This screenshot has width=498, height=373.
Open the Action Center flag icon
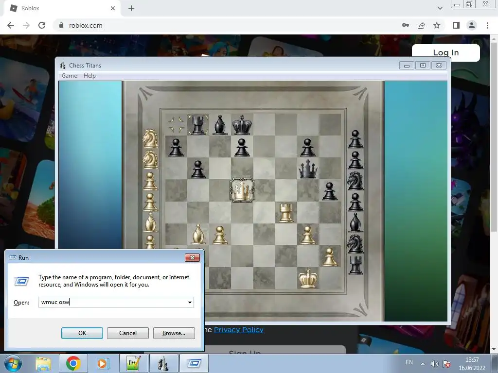(446, 364)
